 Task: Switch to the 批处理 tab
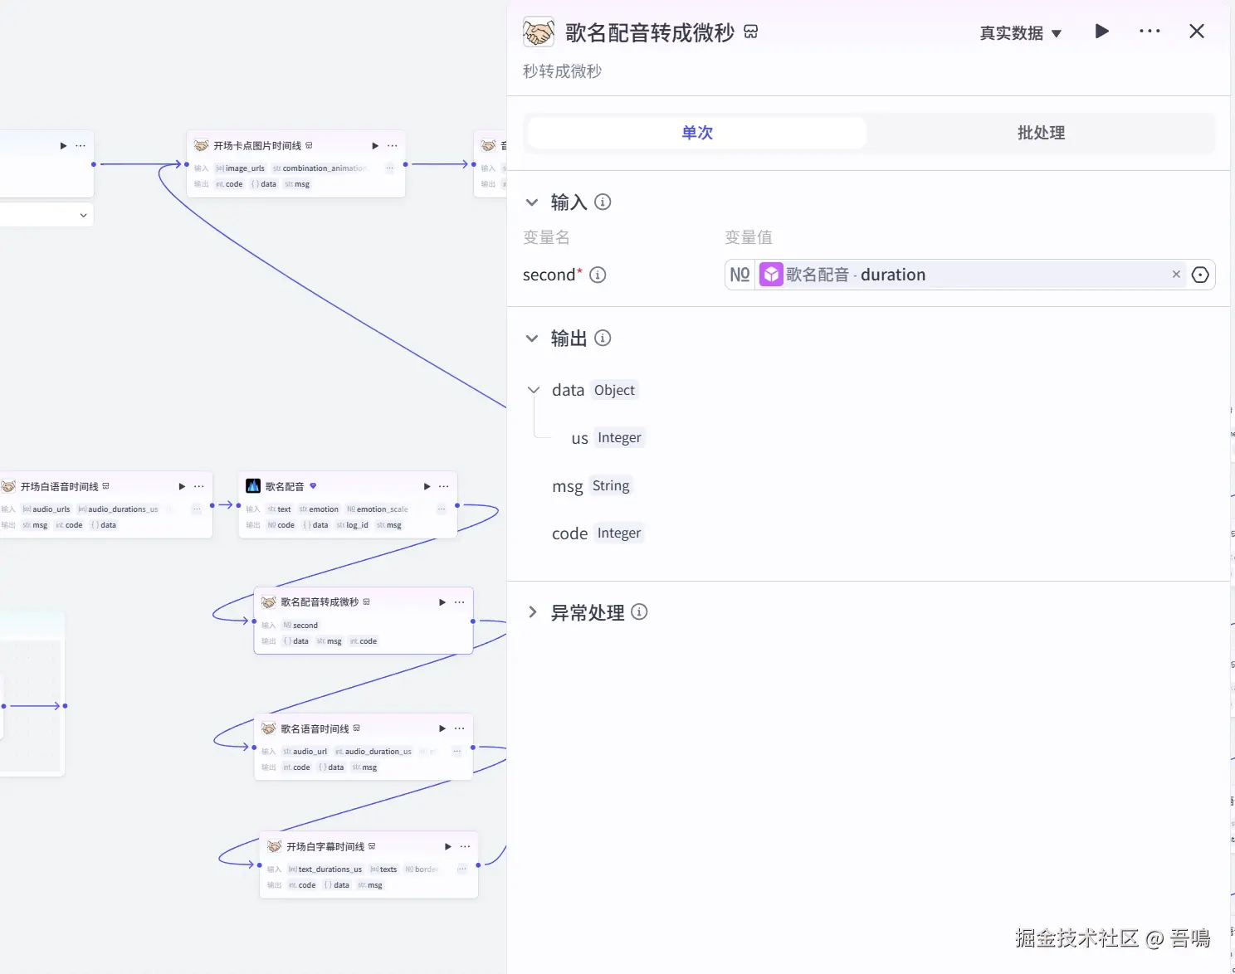click(1041, 133)
